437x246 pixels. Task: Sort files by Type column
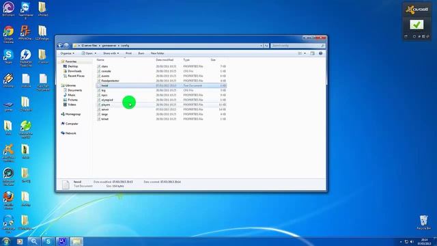pos(186,60)
